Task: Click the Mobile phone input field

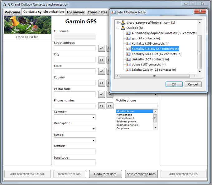Action: click(137, 106)
